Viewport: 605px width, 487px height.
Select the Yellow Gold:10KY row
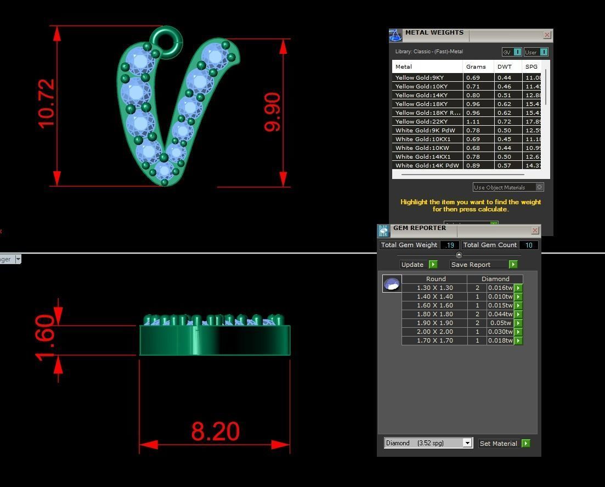(x=466, y=87)
